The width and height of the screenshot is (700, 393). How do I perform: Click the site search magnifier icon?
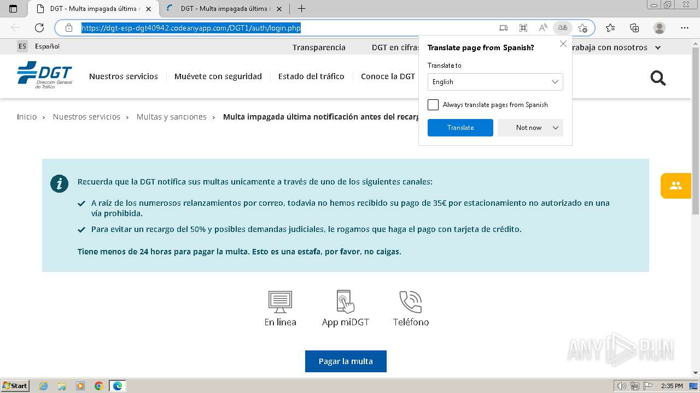click(x=658, y=78)
